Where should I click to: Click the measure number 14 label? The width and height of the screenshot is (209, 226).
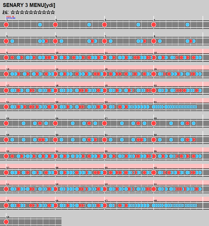point(57,69)
